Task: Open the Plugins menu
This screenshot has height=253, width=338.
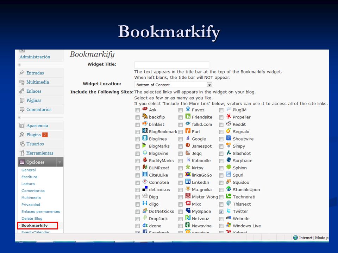Action: pos(33,135)
